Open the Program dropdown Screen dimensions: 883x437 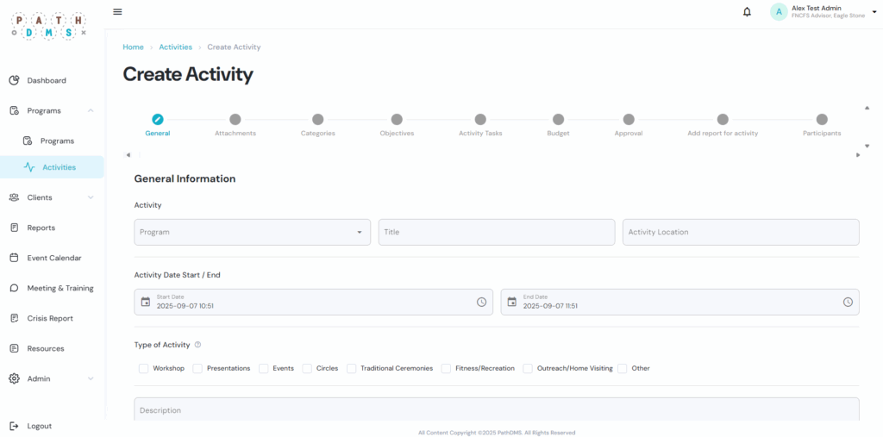[x=252, y=232]
